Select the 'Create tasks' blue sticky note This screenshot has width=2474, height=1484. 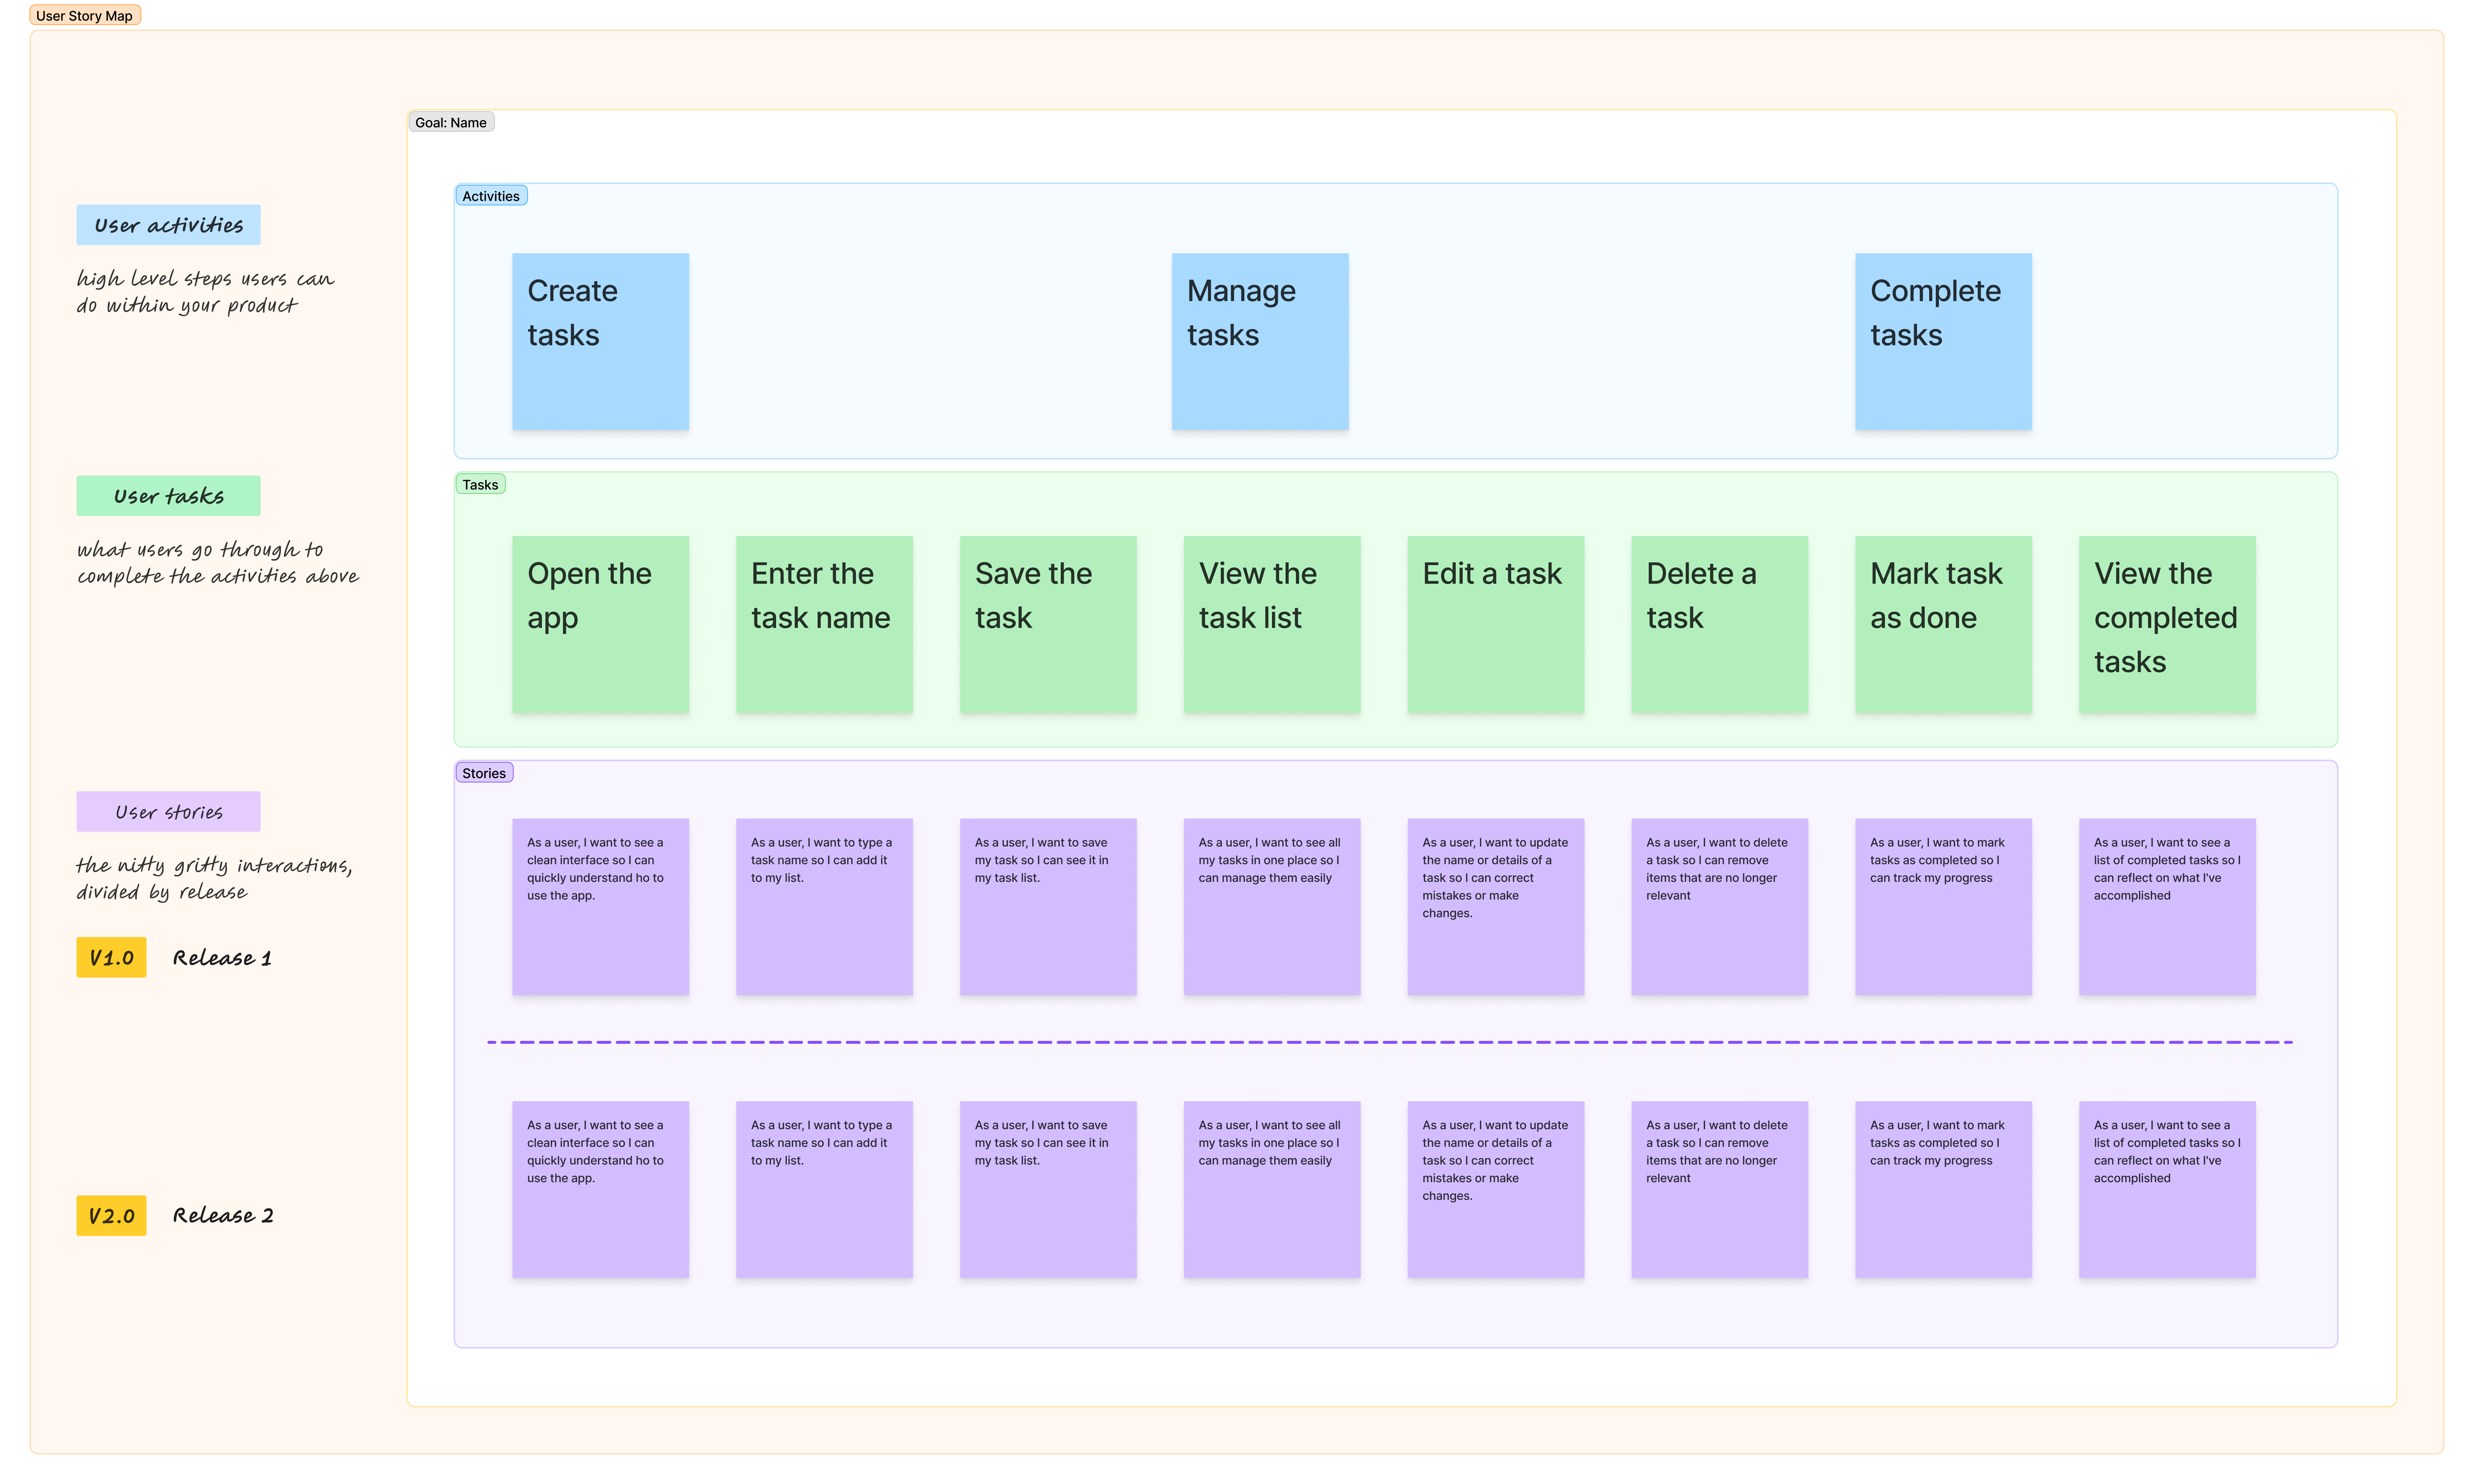coord(600,342)
